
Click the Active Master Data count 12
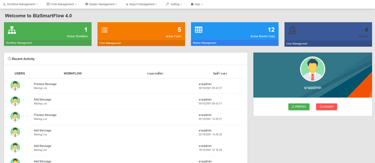point(271,30)
